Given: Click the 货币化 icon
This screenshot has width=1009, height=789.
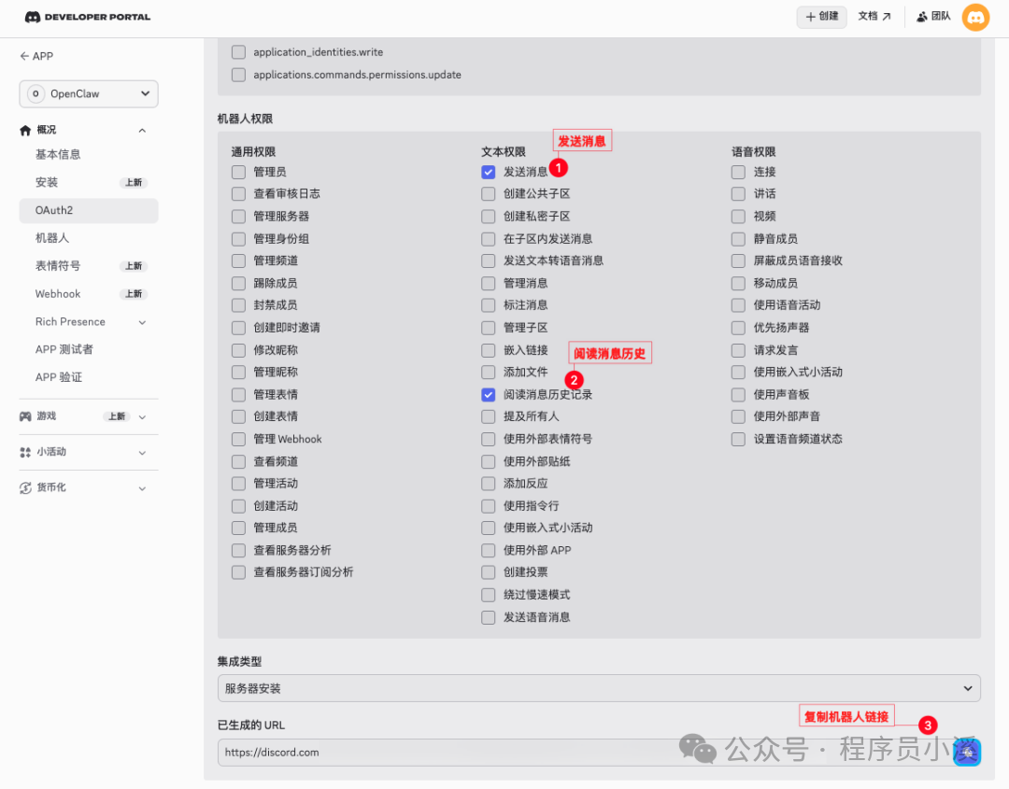Looking at the screenshot, I should click(25, 488).
